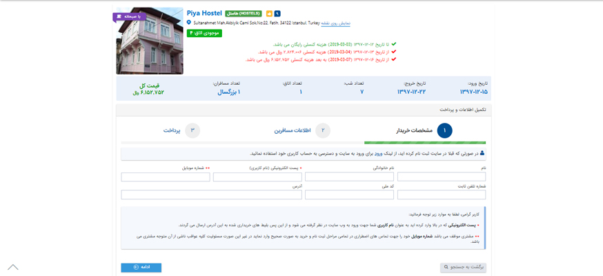Go to step 3 payment
The image size is (603, 276).
192,130
